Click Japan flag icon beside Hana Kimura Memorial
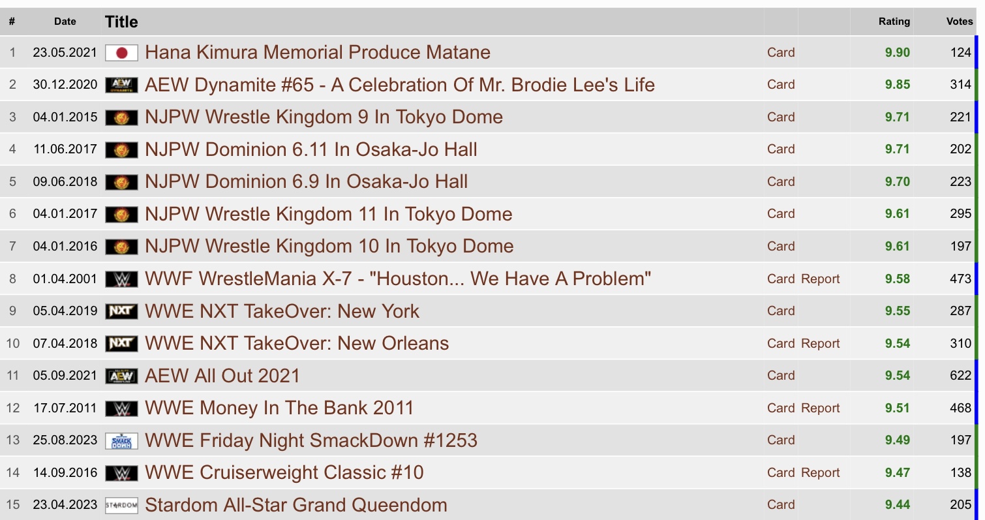 (121, 53)
